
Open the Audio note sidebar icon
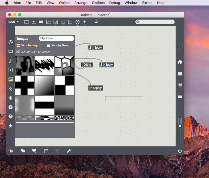point(11,61)
